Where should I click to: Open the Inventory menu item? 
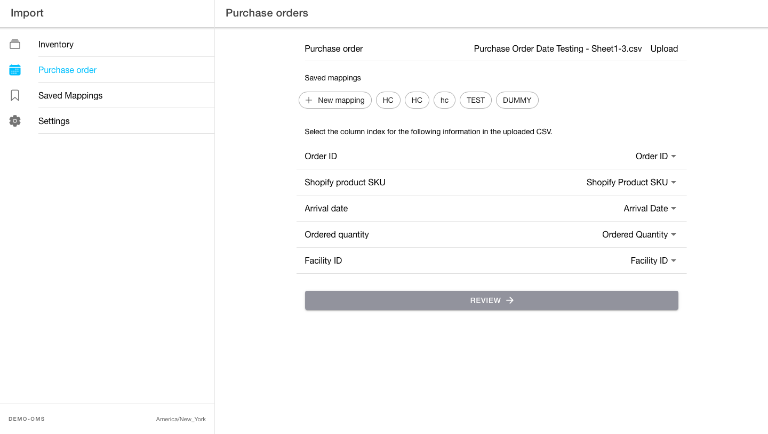tap(56, 44)
